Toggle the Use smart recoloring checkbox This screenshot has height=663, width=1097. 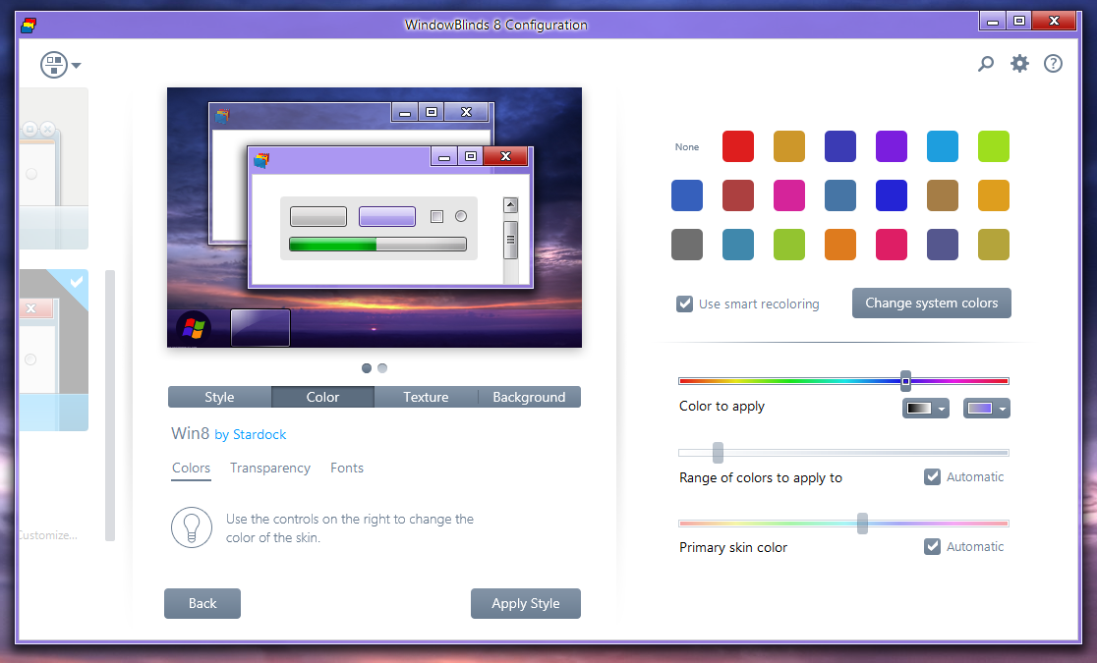coord(684,304)
